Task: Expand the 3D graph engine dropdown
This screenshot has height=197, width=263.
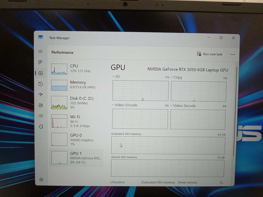Action: 116,77
